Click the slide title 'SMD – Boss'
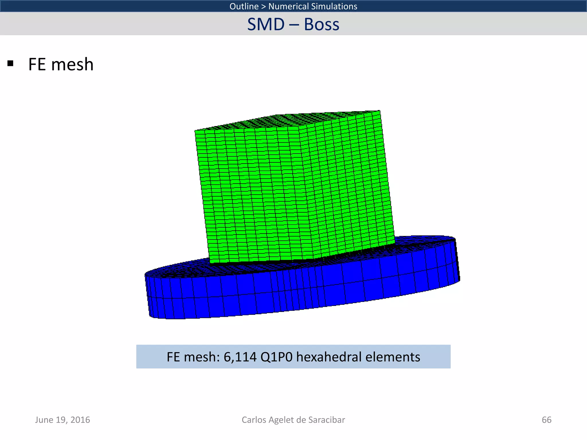587x440 pixels. (293, 24)
